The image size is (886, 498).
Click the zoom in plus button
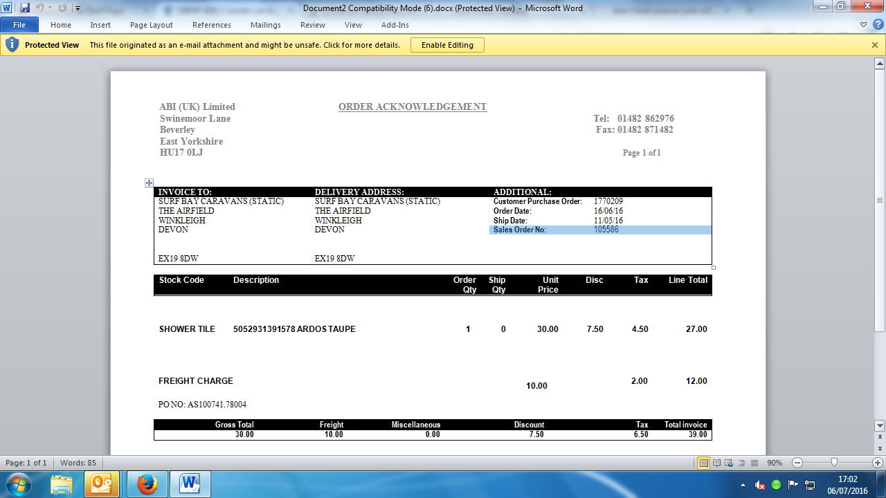[878, 463]
